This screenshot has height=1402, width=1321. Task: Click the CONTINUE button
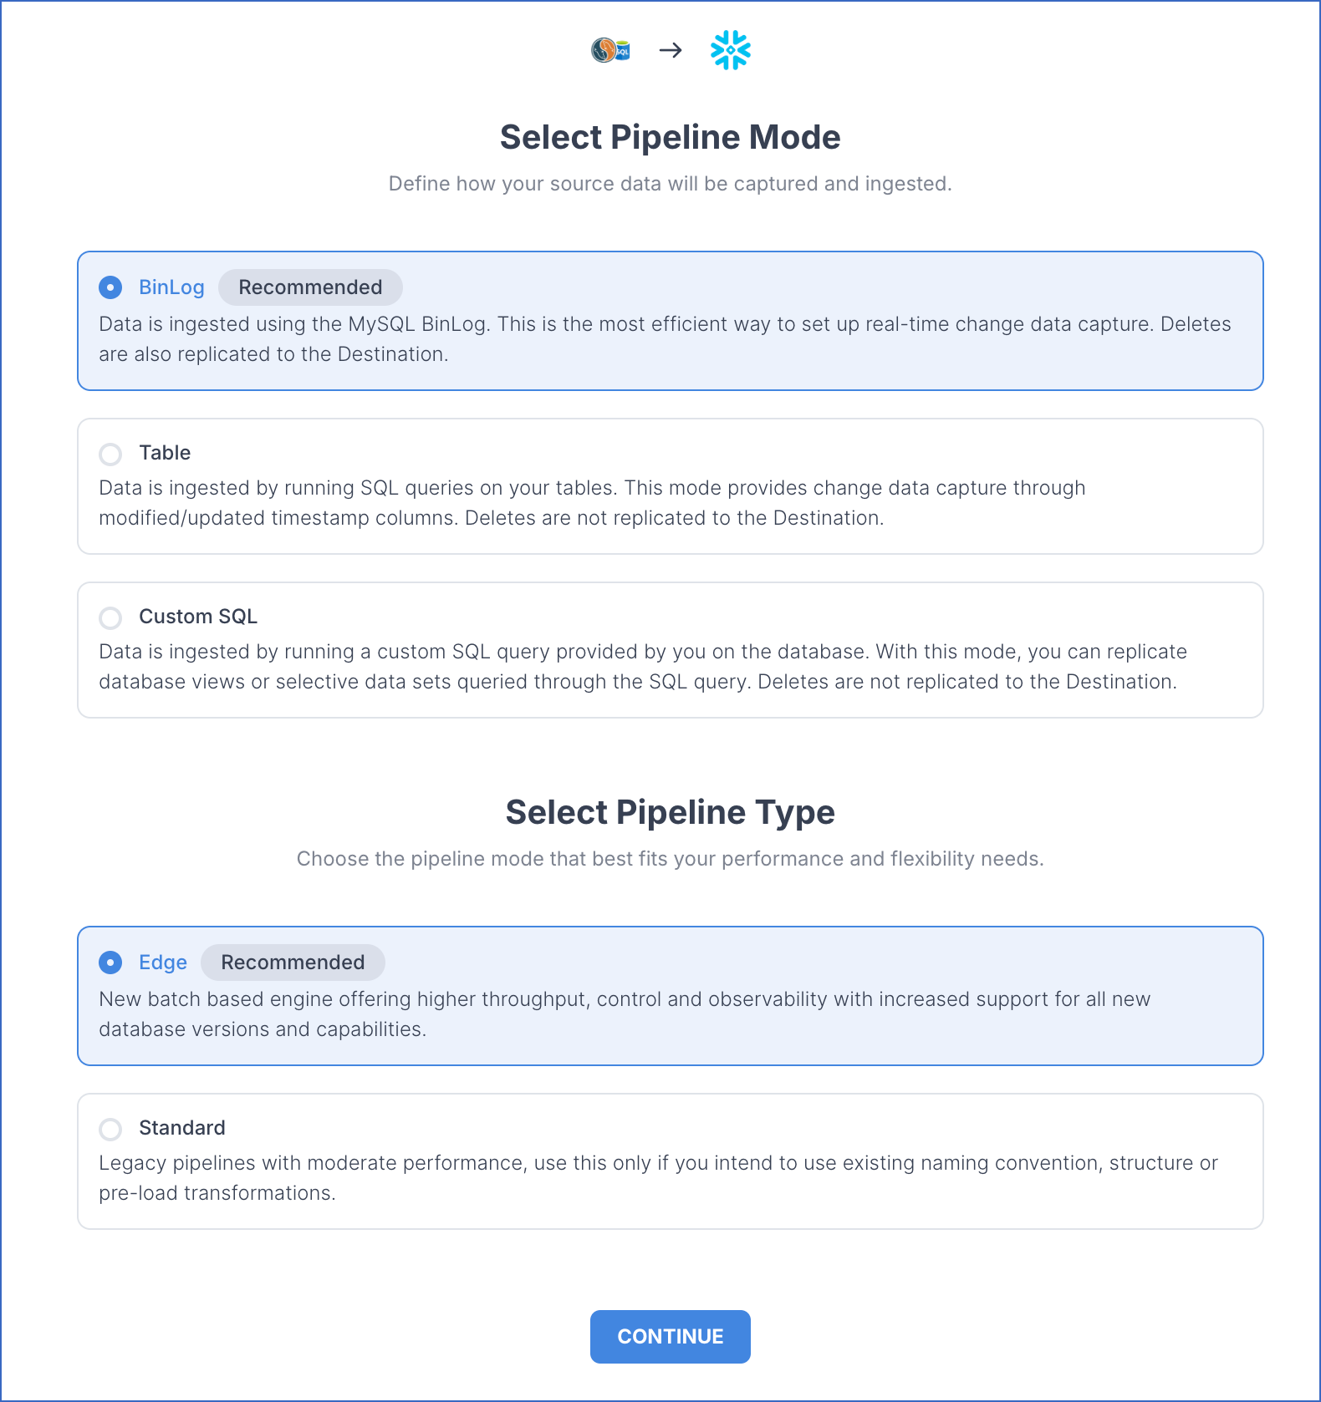pos(671,1337)
